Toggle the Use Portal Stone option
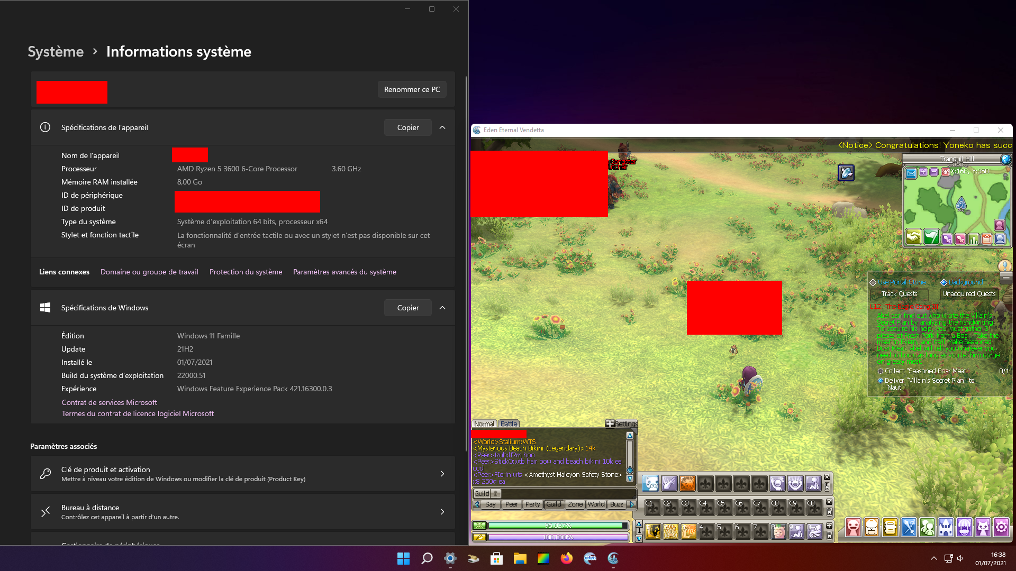The width and height of the screenshot is (1016, 571). click(873, 282)
